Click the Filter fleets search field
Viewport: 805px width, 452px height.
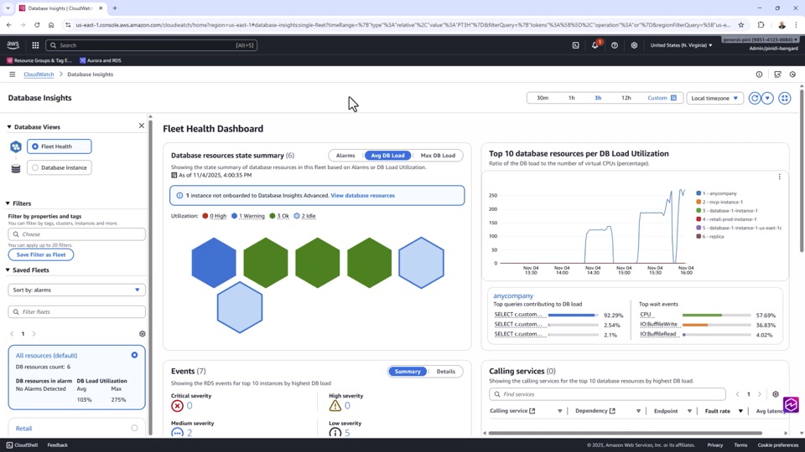tap(76, 311)
